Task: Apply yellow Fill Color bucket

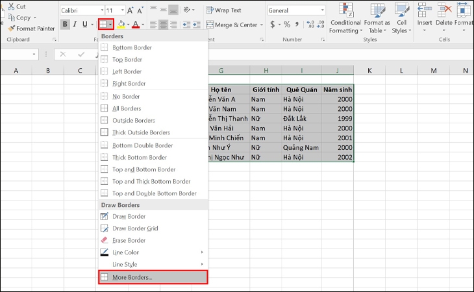Action: (x=121, y=24)
